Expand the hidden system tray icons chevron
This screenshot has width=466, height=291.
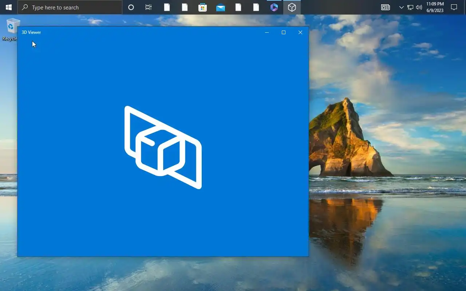coord(401,7)
